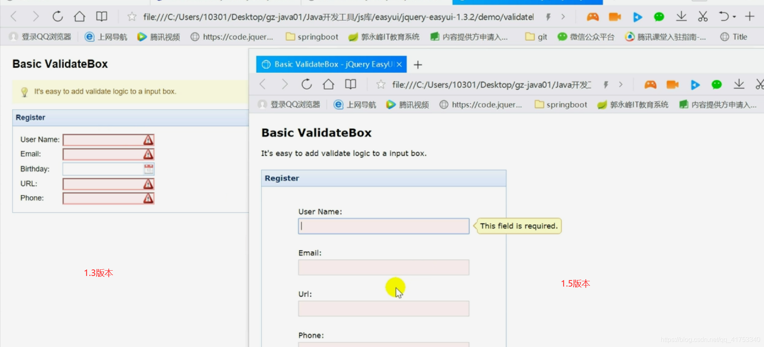Open the 内容提供方申请入... bookmark in outer bar
This screenshot has width=764, height=347.
click(469, 37)
